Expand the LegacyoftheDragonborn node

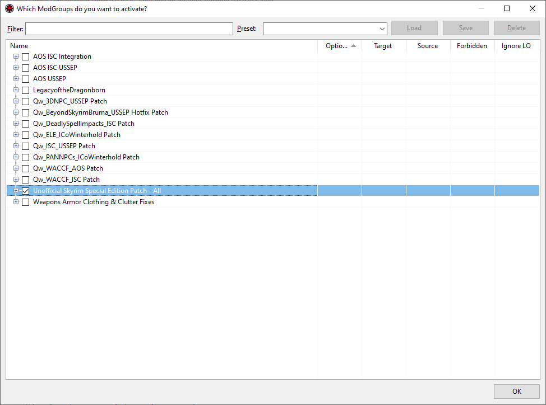coord(16,90)
